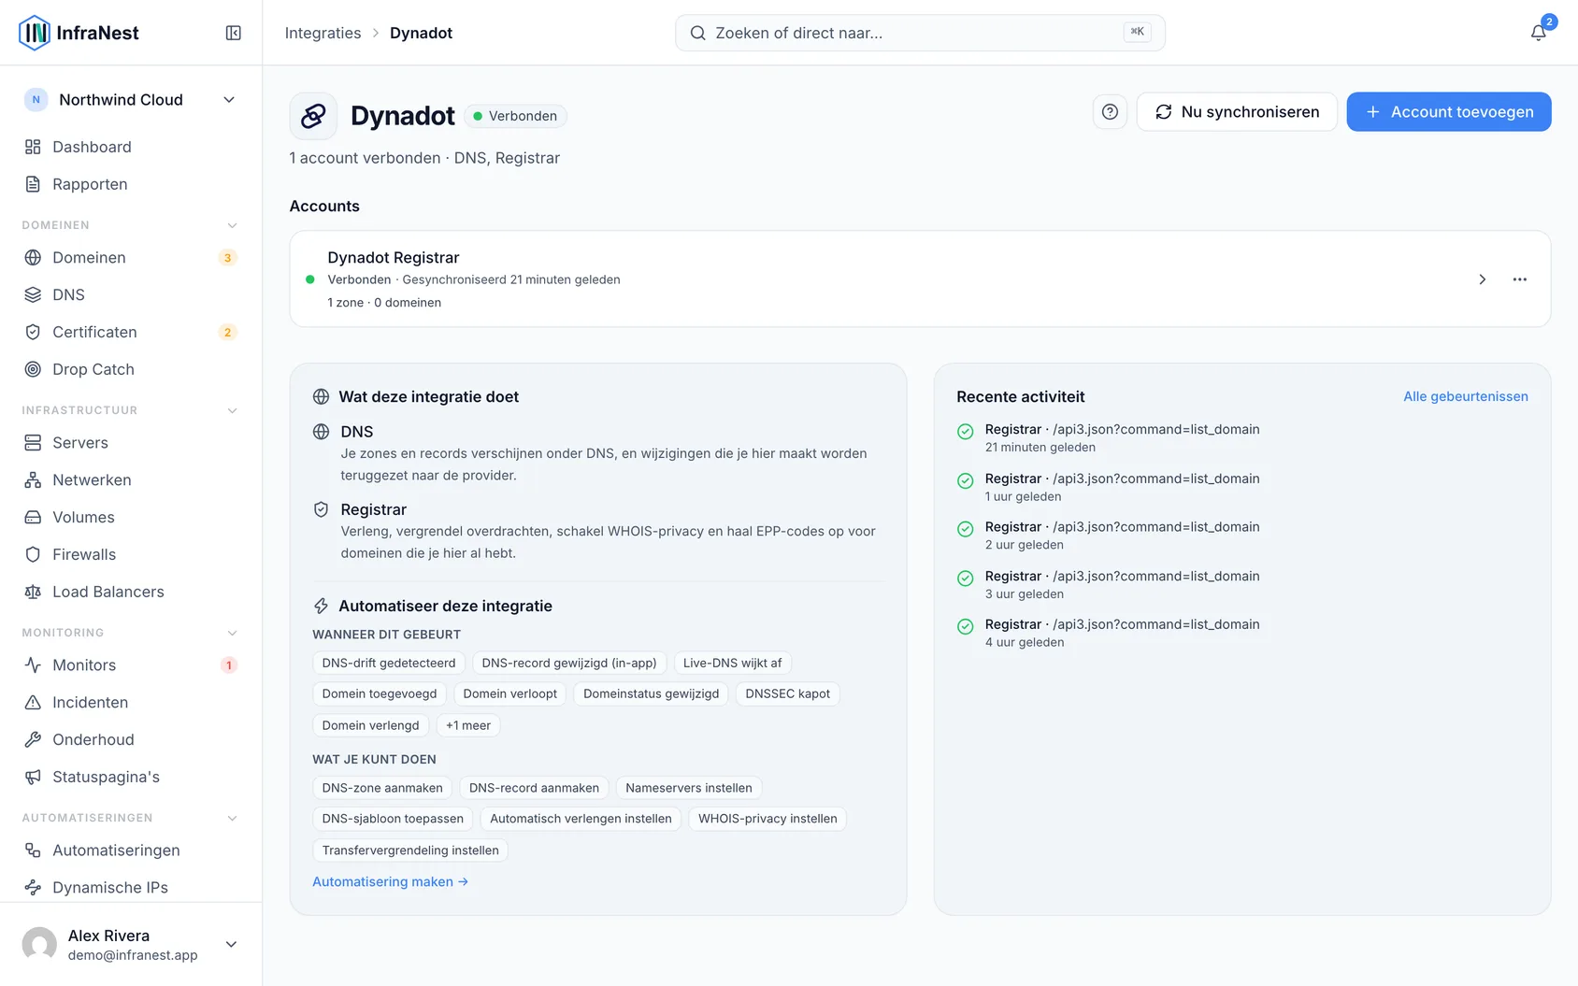
Task: Click the Automatiseringen workflow icon
Action: [33, 850]
